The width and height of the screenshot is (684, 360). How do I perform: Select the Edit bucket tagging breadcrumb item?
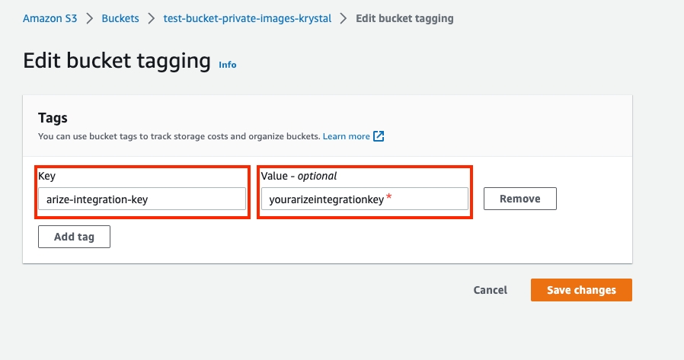coord(404,18)
